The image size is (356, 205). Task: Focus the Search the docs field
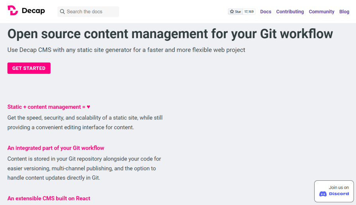(88, 12)
